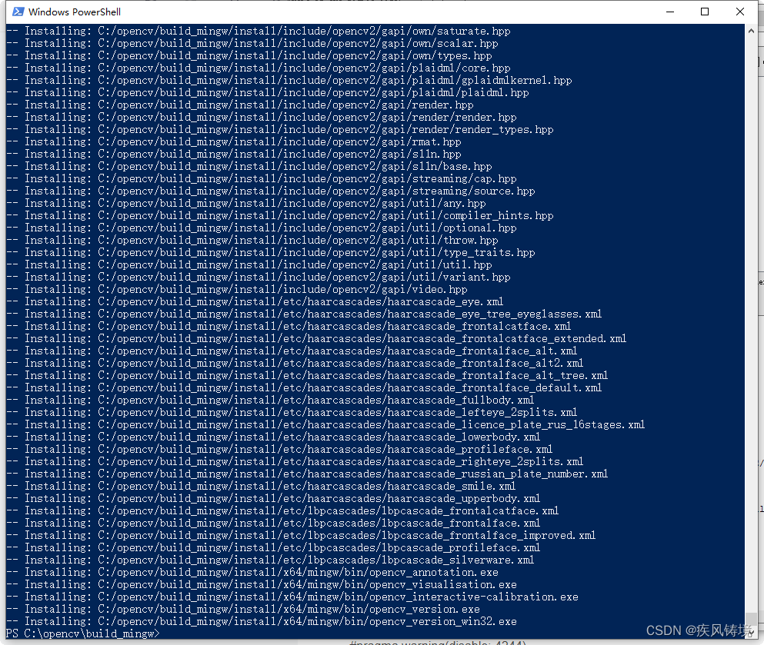Click the lbpcascade_frontalface_improved.xml line
This screenshot has height=645, width=764.
coord(301,536)
